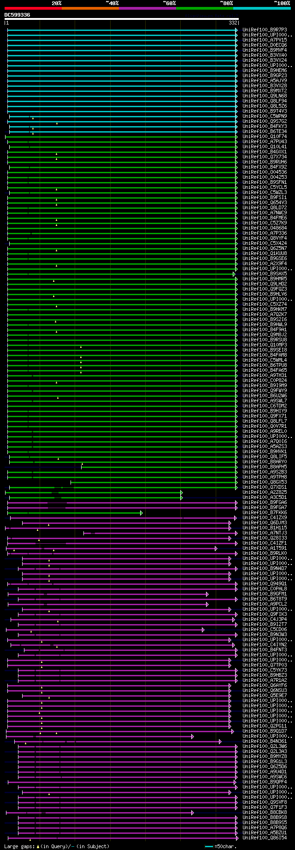Select the UniRef100_B8CBK8 label
This screenshot has height=850, width=295.
point(265,812)
